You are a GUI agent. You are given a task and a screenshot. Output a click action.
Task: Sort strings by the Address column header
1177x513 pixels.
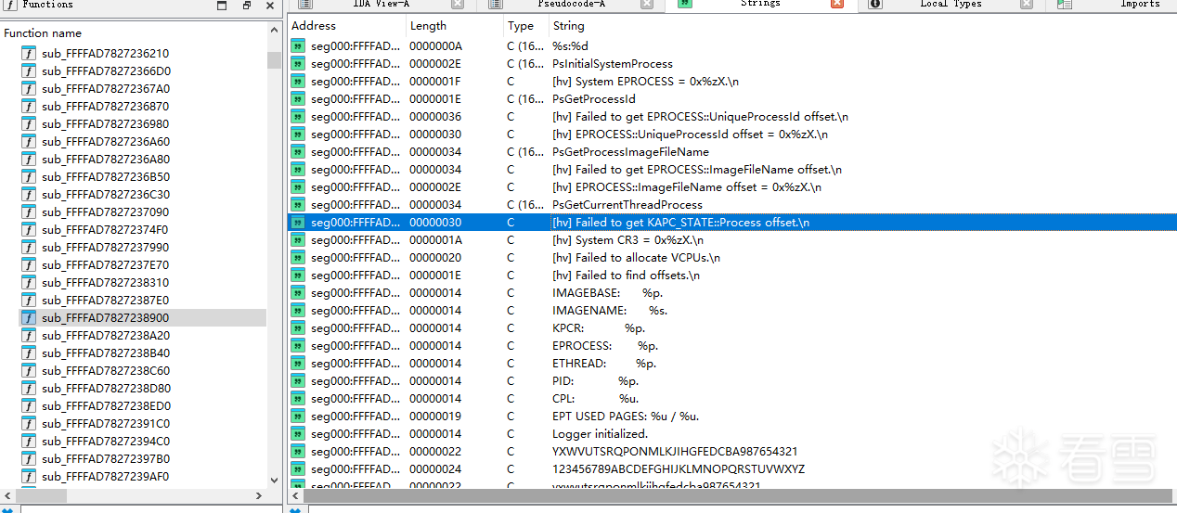(314, 26)
